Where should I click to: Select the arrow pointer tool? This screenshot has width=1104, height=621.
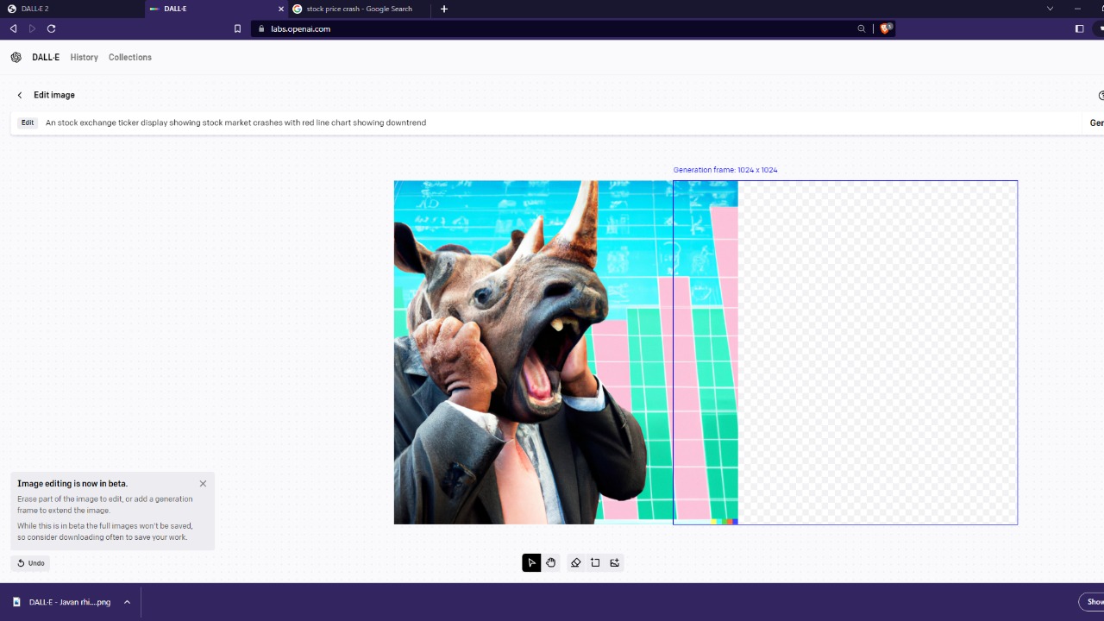pos(531,563)
